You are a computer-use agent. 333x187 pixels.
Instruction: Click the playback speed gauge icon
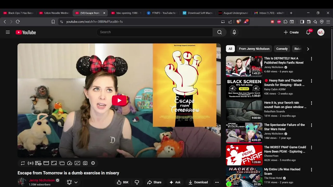pos(69,163)
